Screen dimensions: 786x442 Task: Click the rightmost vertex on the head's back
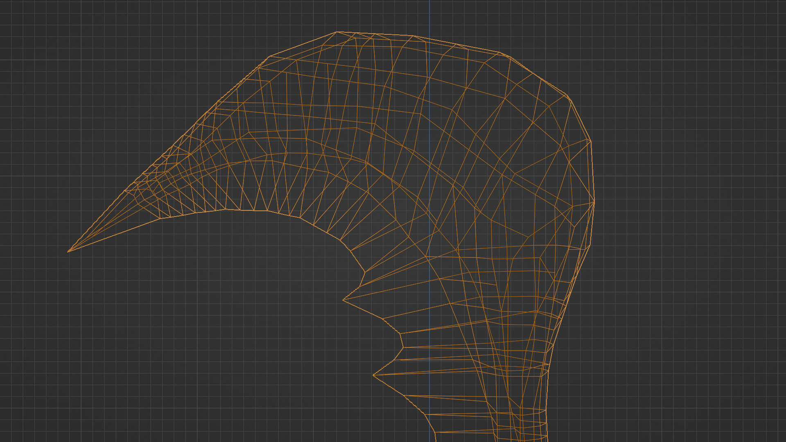594,202
